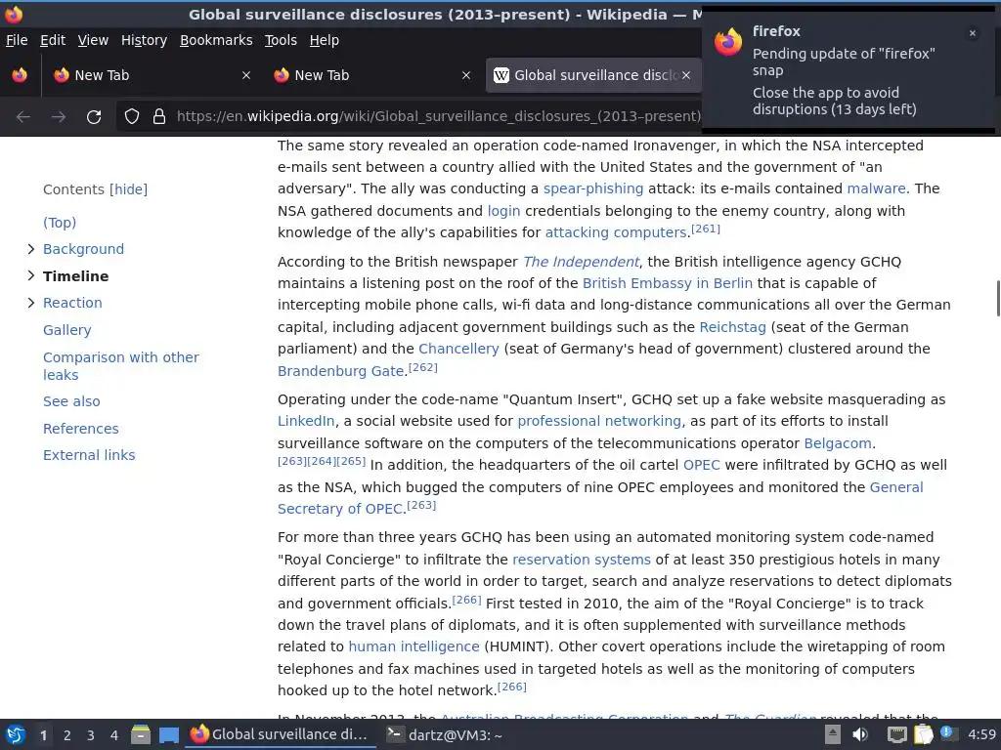1001x750 pixels.
Task: Click the show desktop icon in taskbar
Action: (169, 734)
